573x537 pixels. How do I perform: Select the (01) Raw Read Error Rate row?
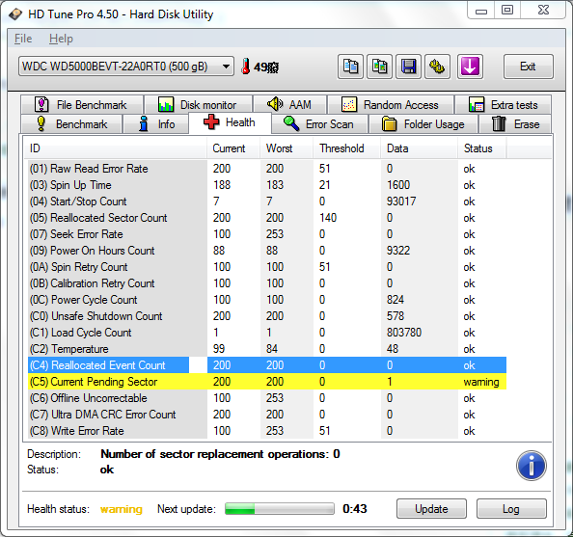[x=267, y=169]
